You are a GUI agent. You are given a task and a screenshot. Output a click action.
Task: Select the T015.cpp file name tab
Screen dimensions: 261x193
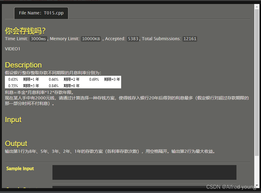[41, 13]
